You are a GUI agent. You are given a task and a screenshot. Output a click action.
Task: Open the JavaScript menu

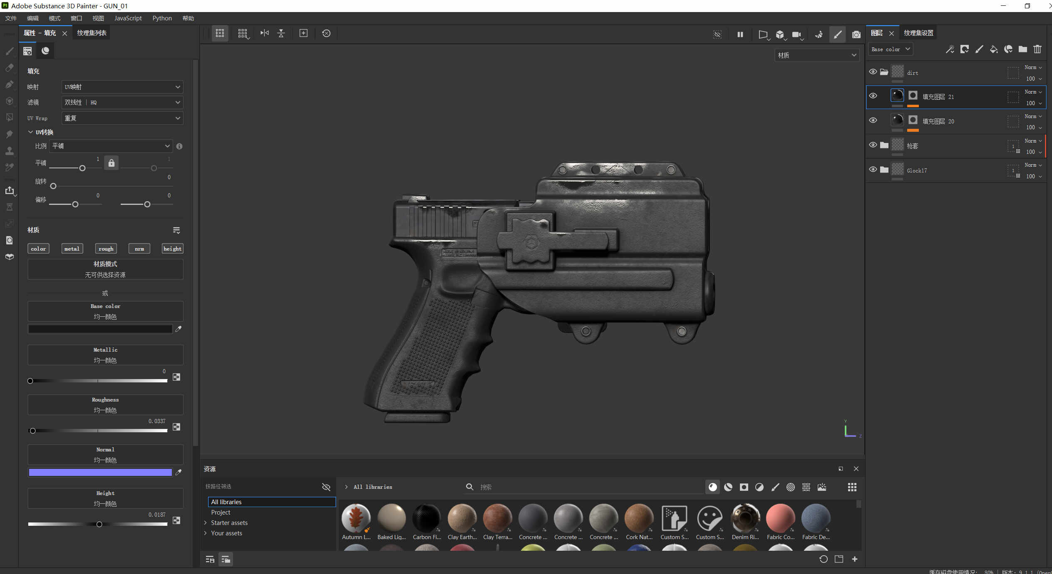coord(128,18)
